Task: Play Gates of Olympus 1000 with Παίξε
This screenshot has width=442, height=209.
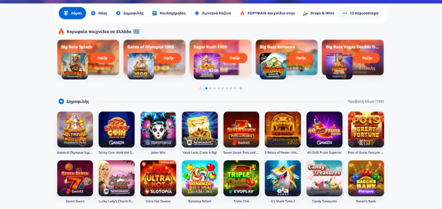Action: 169,58
